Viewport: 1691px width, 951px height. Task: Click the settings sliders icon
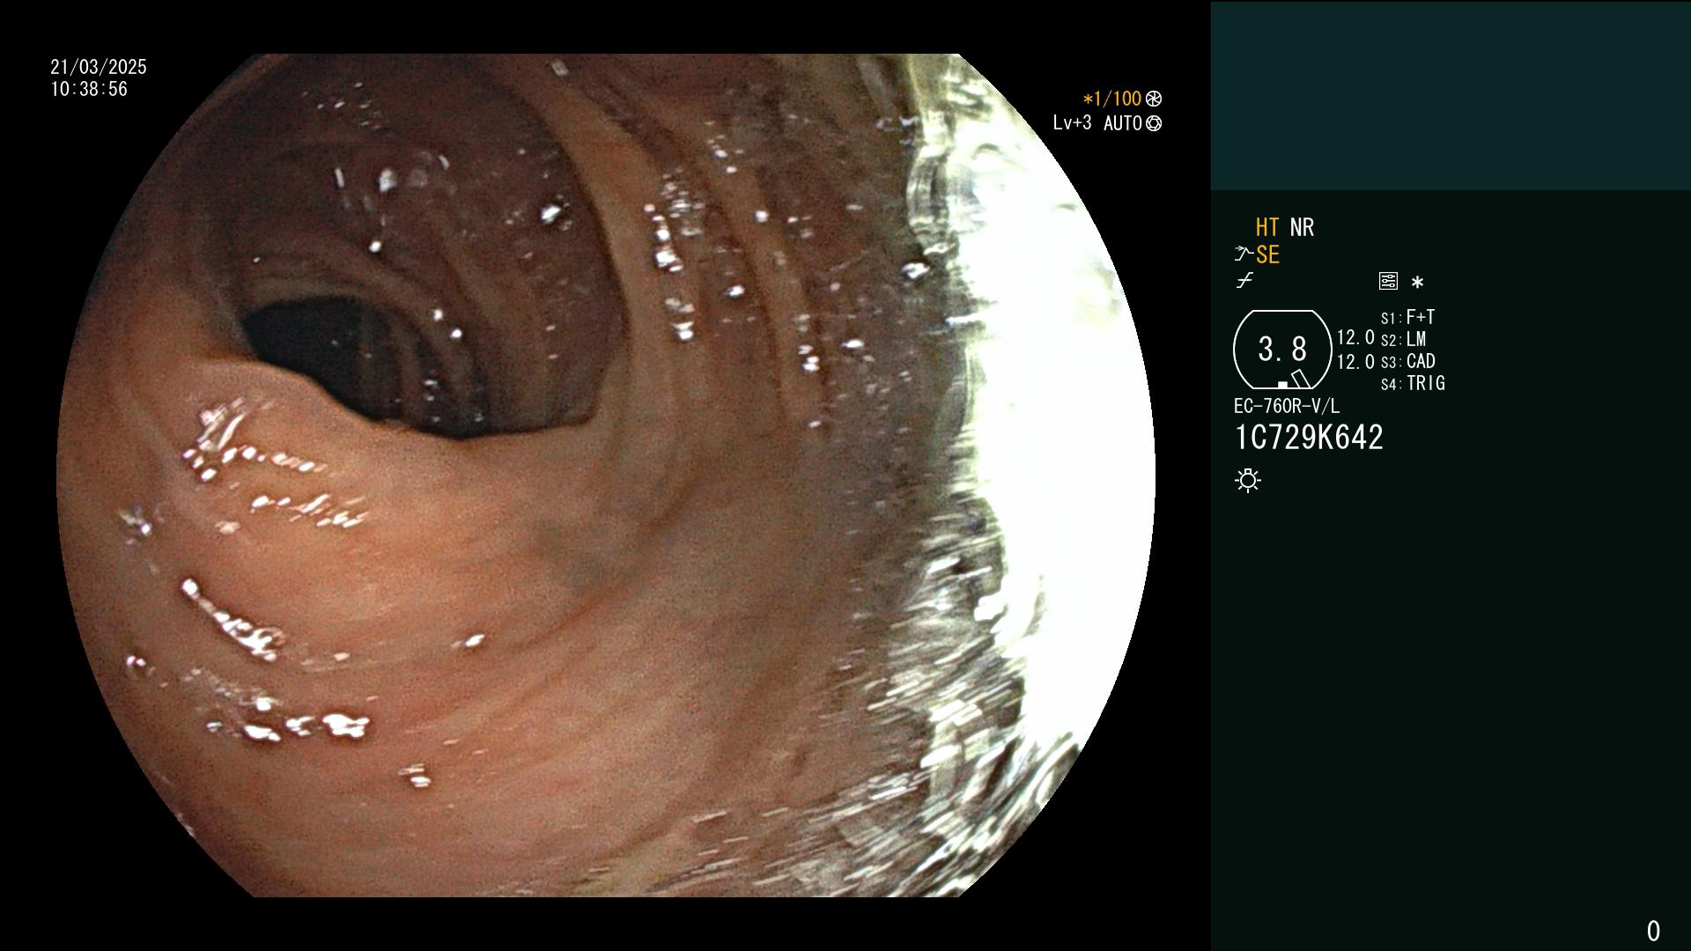coord(1388,281)
